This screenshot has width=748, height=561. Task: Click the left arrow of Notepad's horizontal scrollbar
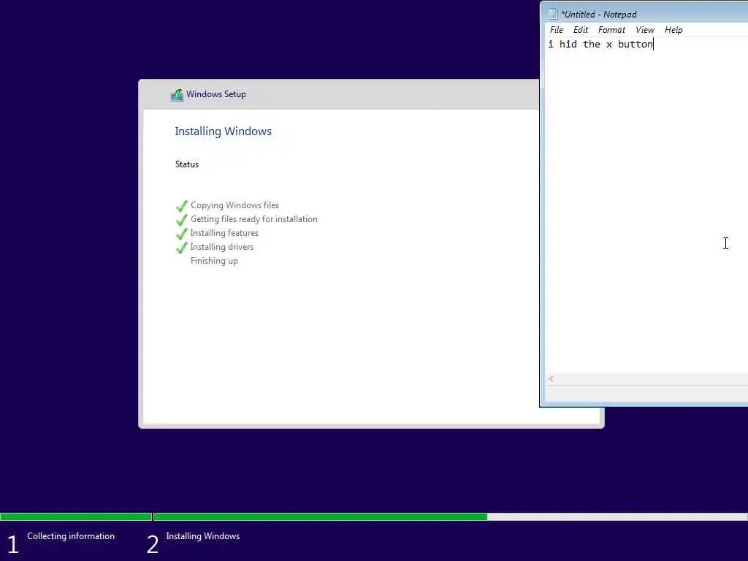pos(551,379)
